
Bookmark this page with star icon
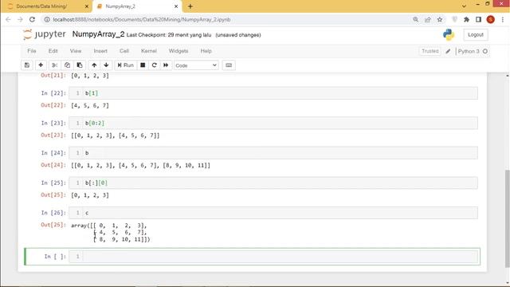click(440, 19)
